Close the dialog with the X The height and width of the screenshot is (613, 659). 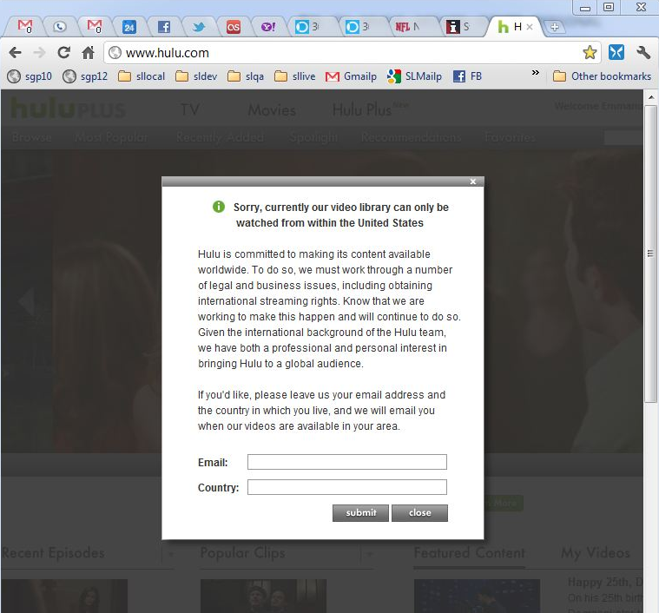coord(473,181)
